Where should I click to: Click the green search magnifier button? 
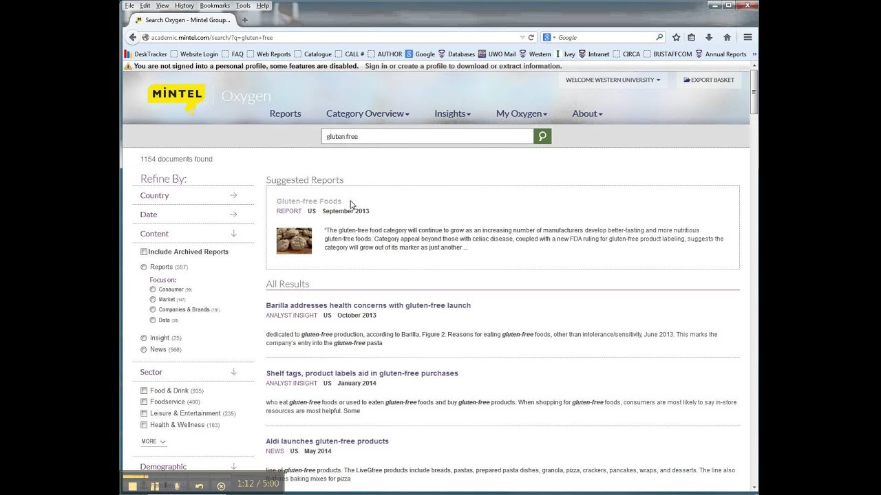542,136
